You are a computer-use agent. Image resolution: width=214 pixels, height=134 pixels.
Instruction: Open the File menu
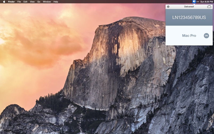click(19, 2)
